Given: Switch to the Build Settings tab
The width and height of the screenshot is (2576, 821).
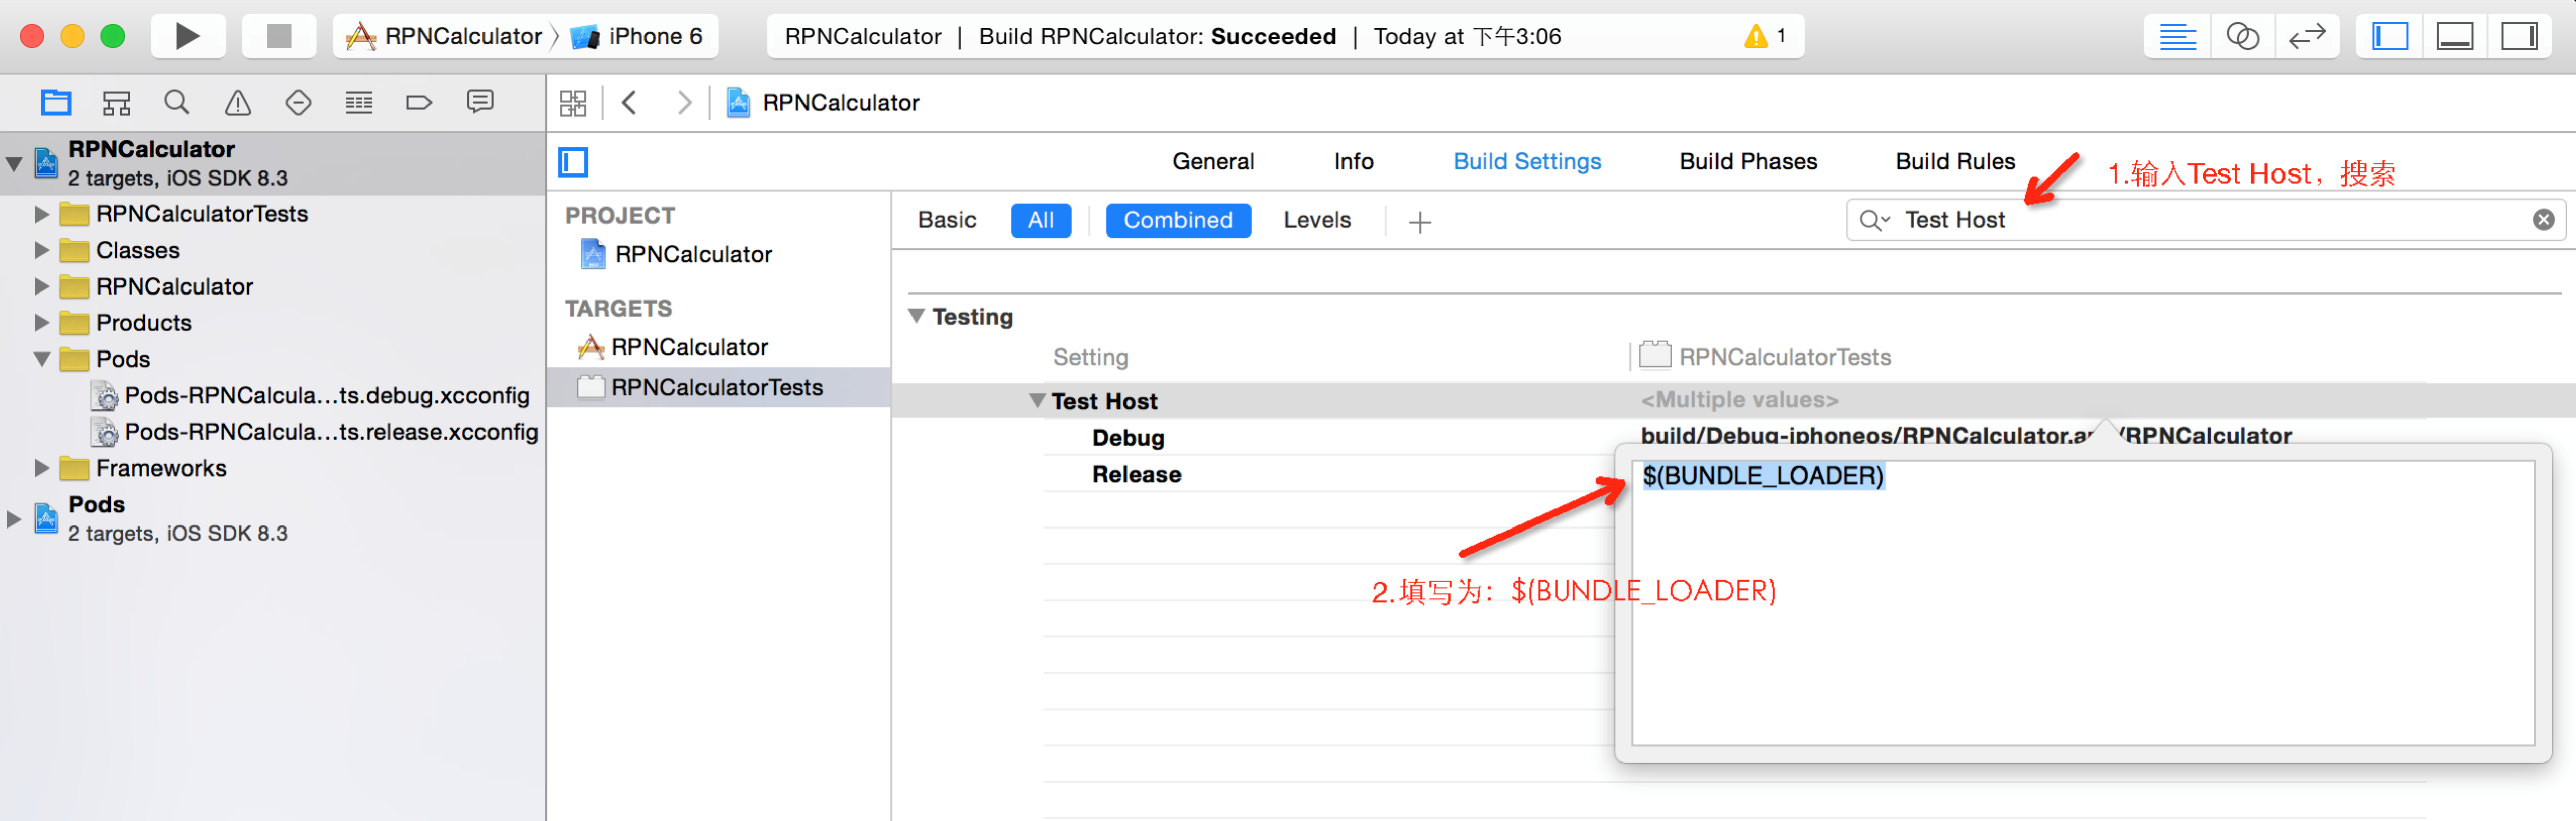Looking at the screenshot, I should [x=1527, y=162].
